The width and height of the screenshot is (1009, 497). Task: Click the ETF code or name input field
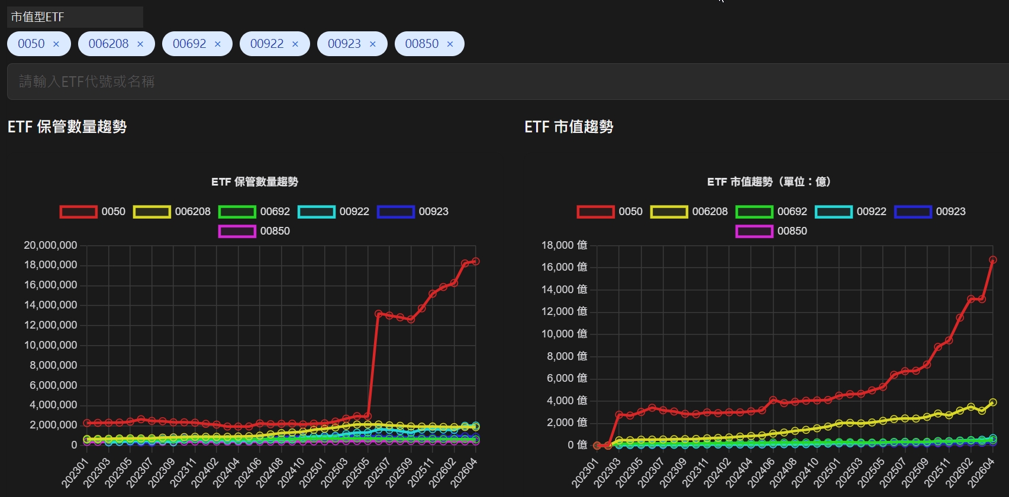tap(508, 82)
